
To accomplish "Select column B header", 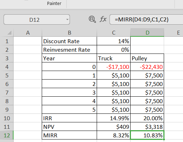I will pos(70,32).
